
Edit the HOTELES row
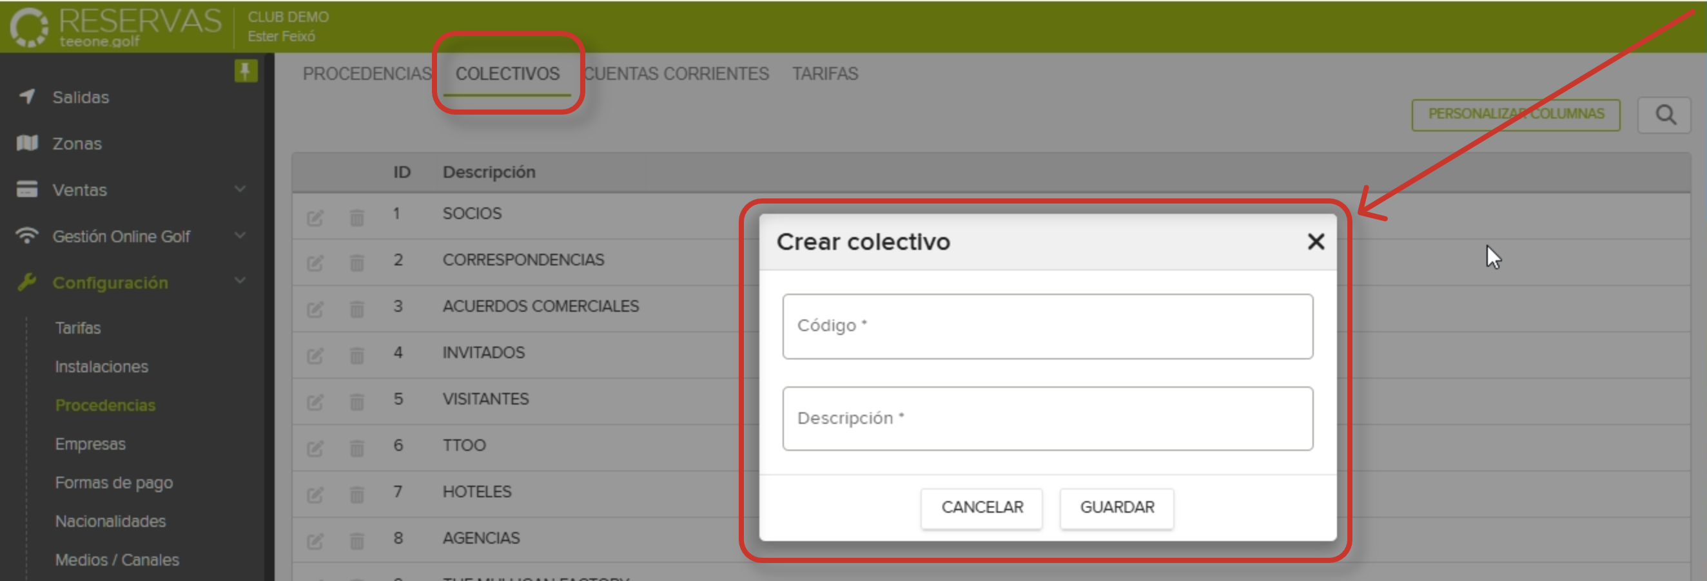click(x=315, y=495)
